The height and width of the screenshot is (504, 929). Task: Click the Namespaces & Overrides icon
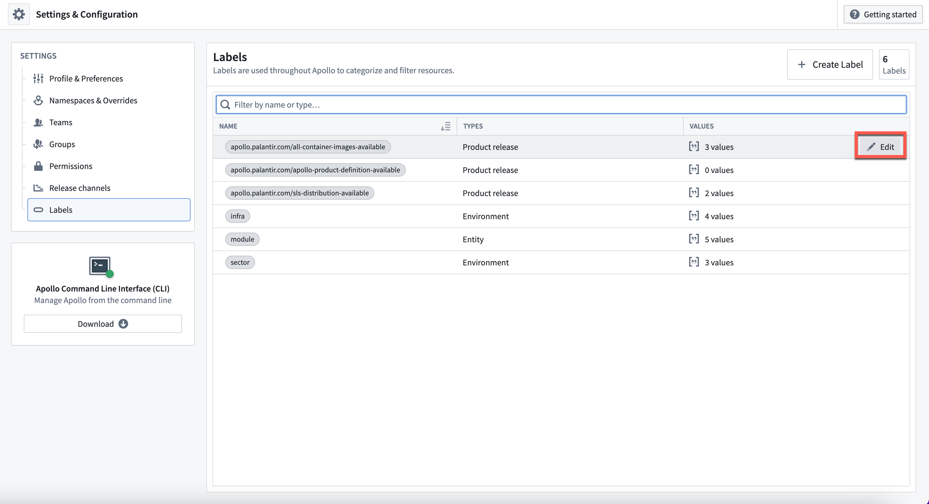(x=39, y=100)
